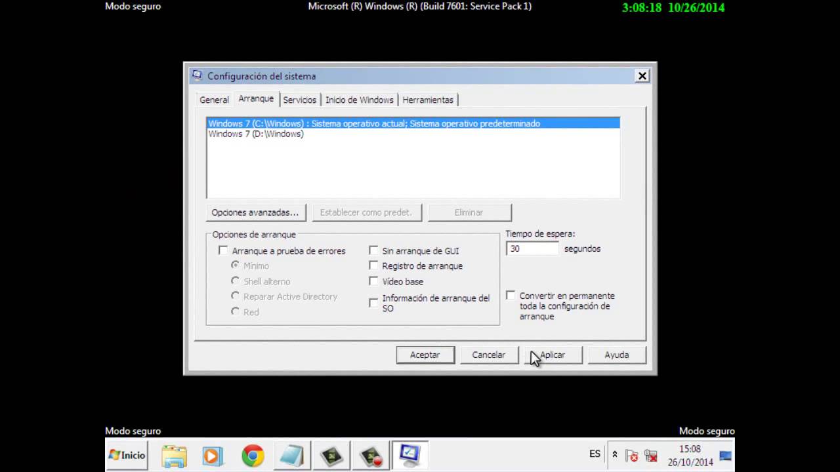This screenshot has height=472, width=840.
Task: Show hidden tray icons with the arrow
Action: [614, 454]
